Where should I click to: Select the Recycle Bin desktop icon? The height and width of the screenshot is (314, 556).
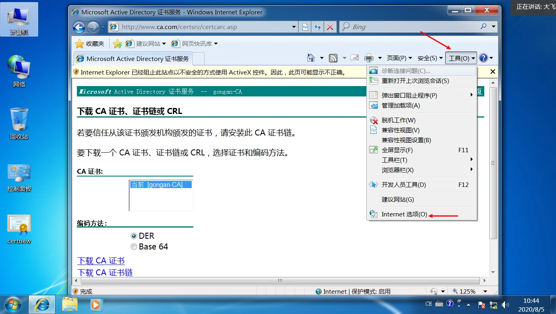point(19,124)
